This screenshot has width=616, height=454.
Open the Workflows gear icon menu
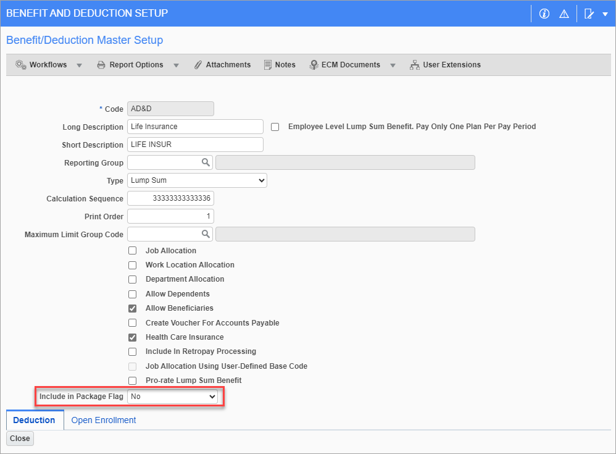click(x=21, y=65)
